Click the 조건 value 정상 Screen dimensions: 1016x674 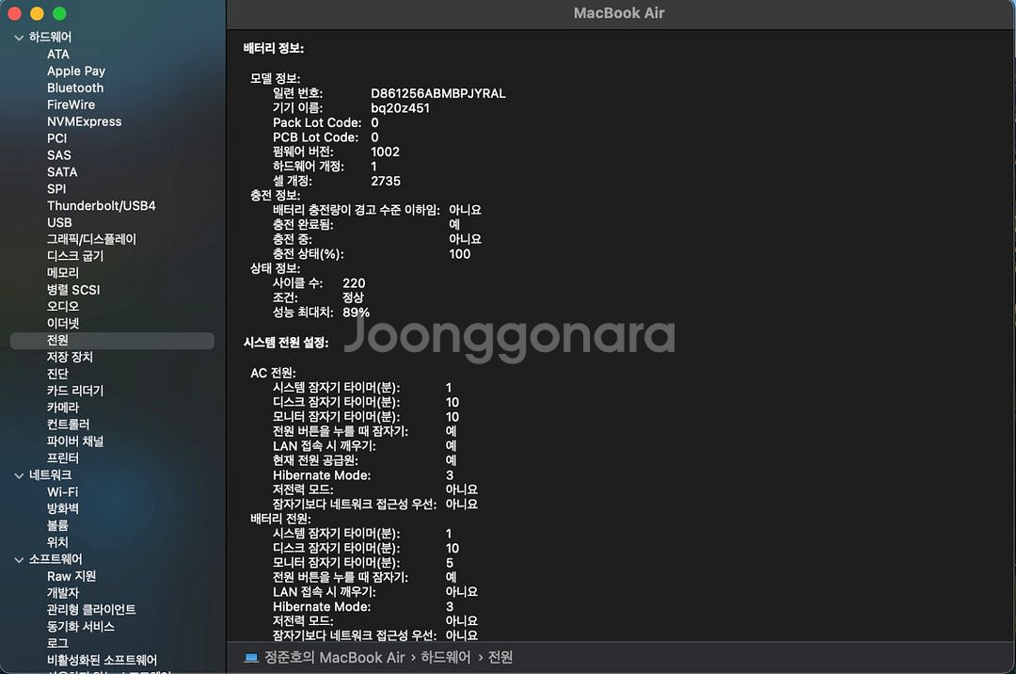tap(353, 298)
